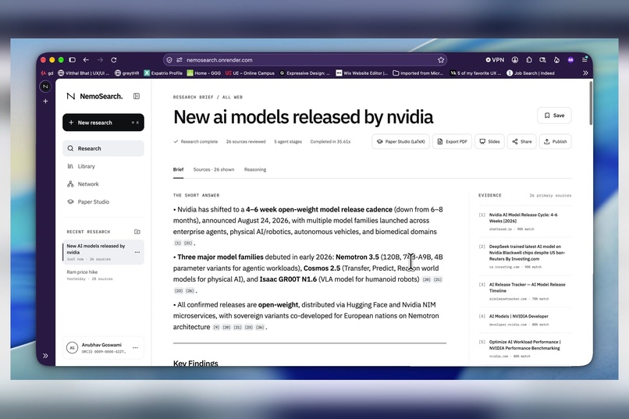Bookmark page with the star icon

point(441,60)
